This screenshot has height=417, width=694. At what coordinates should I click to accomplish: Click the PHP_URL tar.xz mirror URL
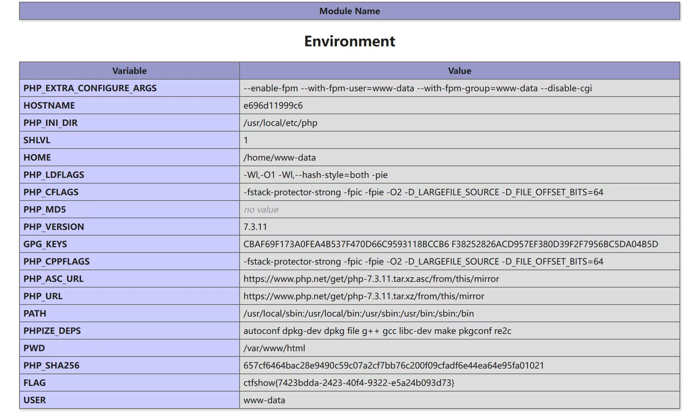[x=363, y=296]
